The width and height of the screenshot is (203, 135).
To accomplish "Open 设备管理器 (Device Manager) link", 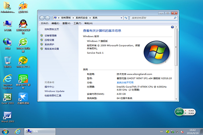I will tap(50, 35).
